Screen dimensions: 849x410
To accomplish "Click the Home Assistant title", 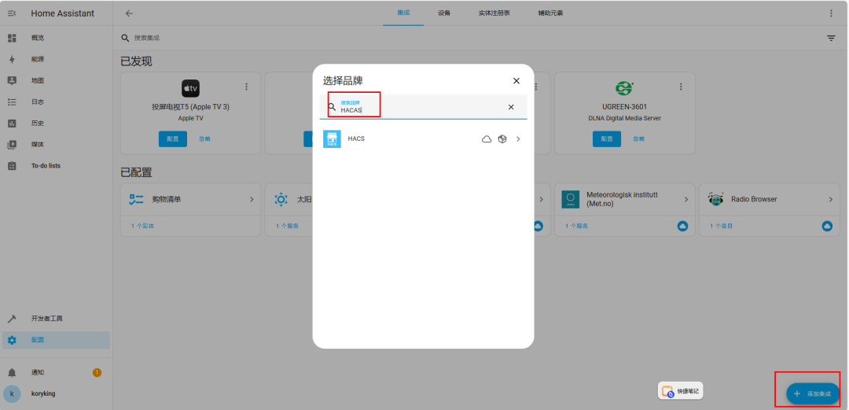I will coord(62,13).
